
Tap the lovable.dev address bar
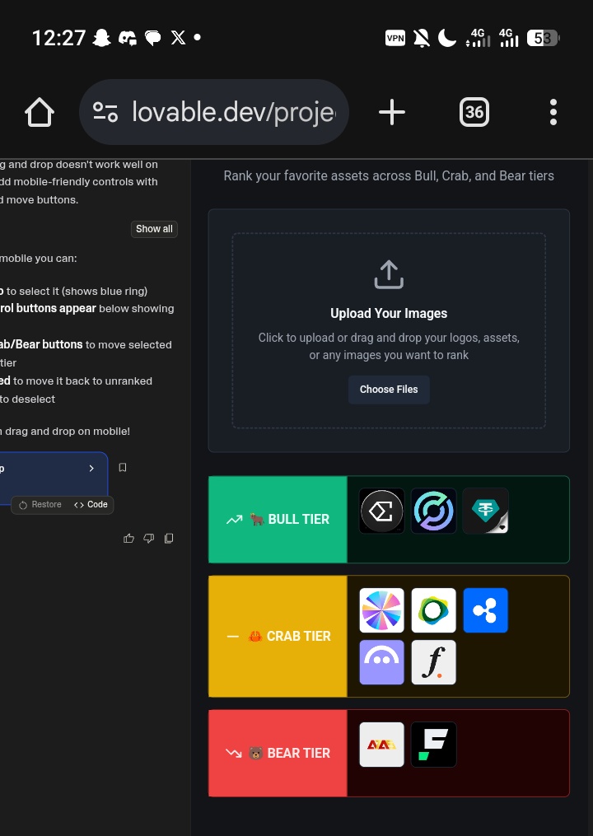click(x=214, y=112)
